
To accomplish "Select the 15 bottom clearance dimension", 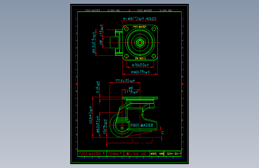I will 105,126.
